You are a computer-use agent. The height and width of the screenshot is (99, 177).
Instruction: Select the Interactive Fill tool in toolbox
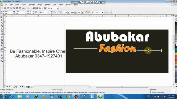[x=2, y=61]
